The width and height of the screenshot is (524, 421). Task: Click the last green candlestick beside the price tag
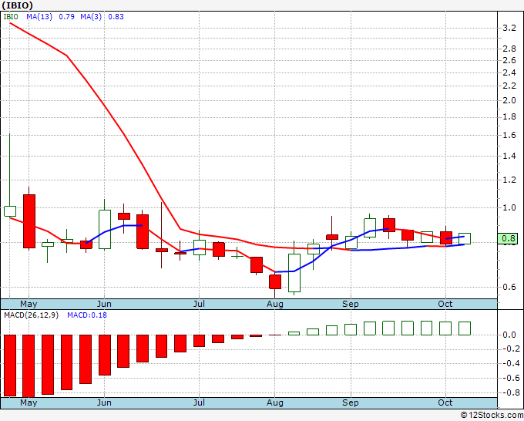tap(465, 239)
